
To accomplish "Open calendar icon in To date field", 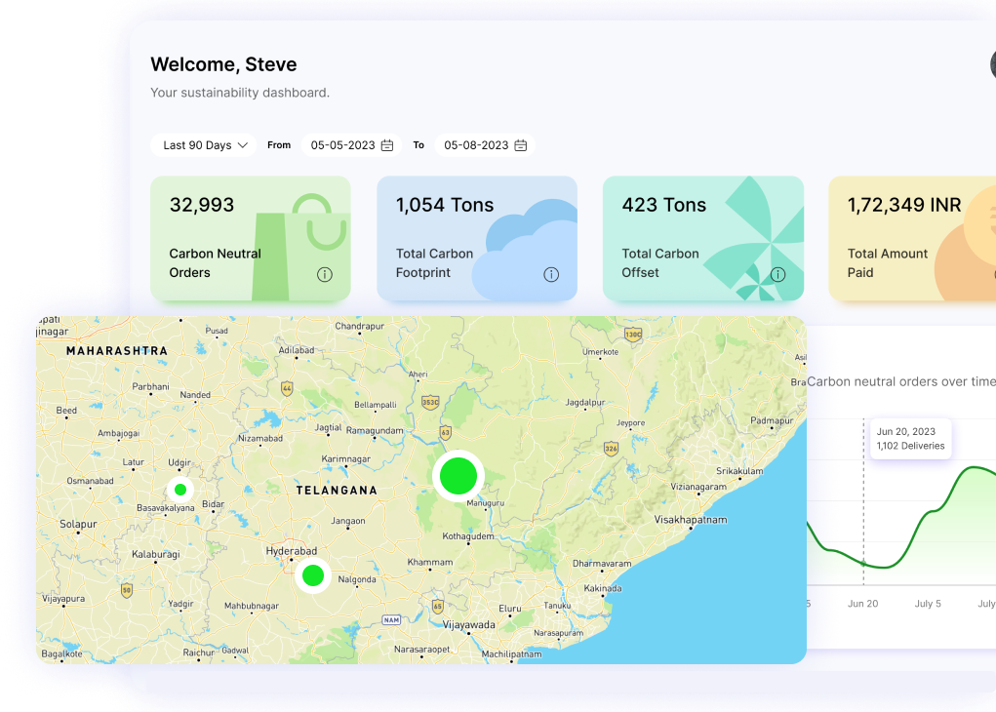I will 521,145.
